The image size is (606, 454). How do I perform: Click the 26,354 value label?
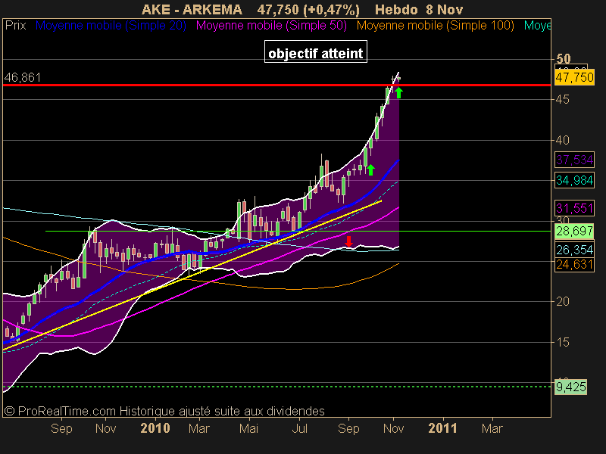(x=574, y=250)
